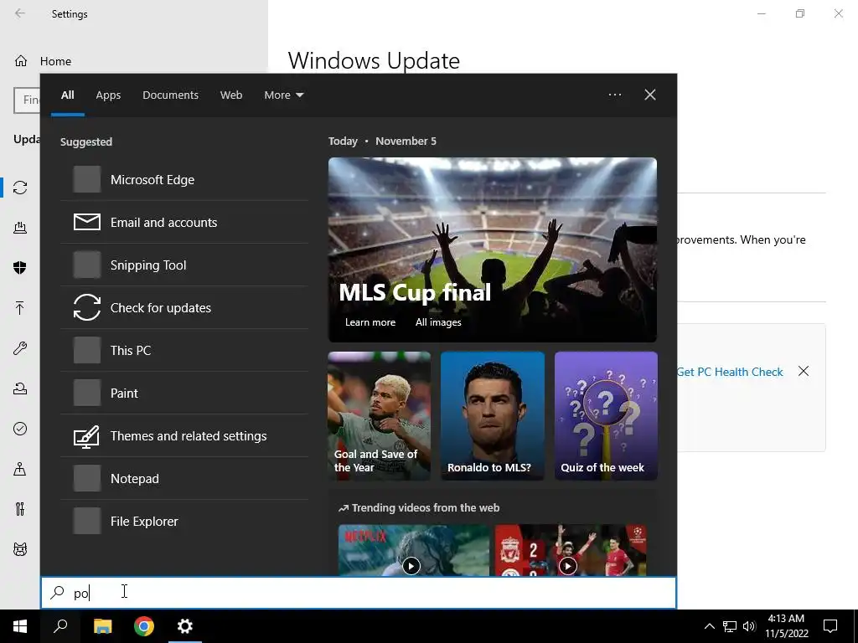Select Recovery icon in Settings sidebar
This screenshot has width=858, height=643.
(20, 388)
